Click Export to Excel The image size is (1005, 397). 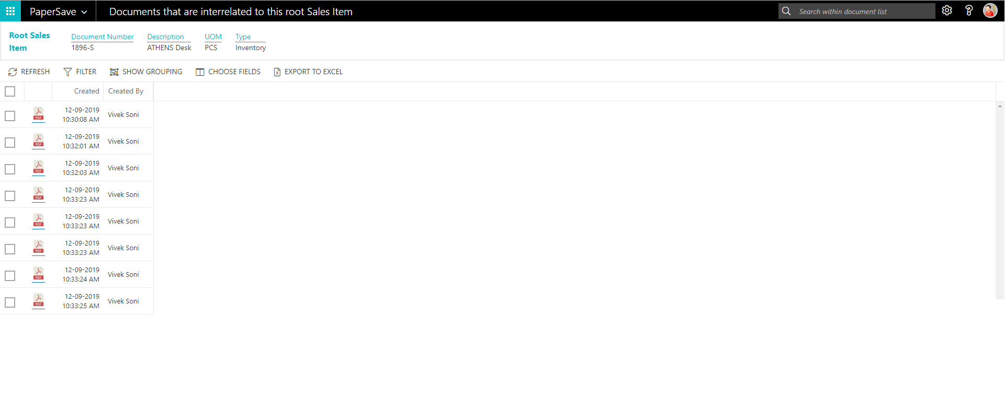[x=308, y=72]
